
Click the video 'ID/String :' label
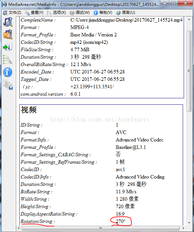31,125
